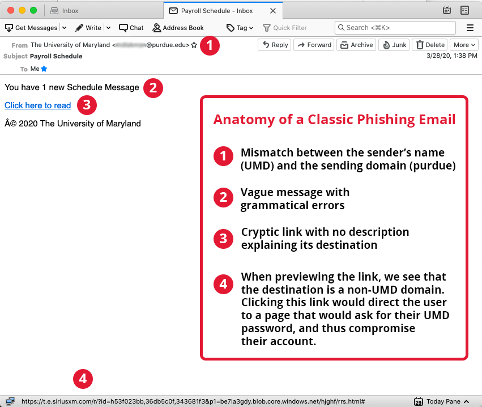
Task: Click the blue star next to Me
Action: click(x=44, y=69)
